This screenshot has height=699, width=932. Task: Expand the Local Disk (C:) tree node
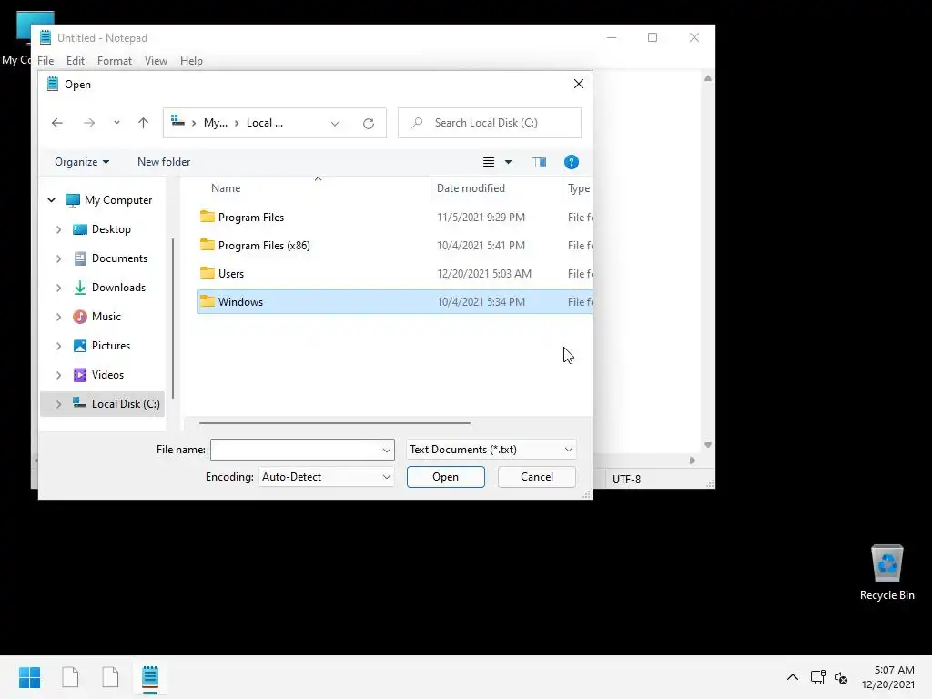(x=58, y=404)
